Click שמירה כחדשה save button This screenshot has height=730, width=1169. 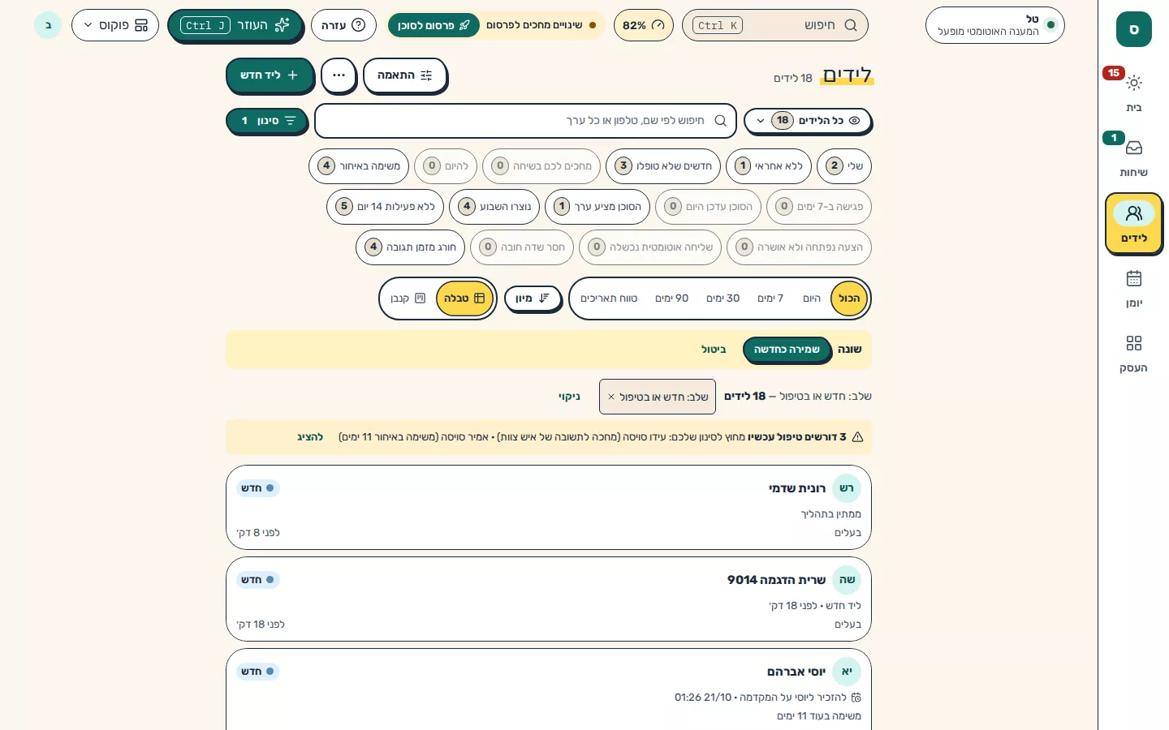[787, 350]
